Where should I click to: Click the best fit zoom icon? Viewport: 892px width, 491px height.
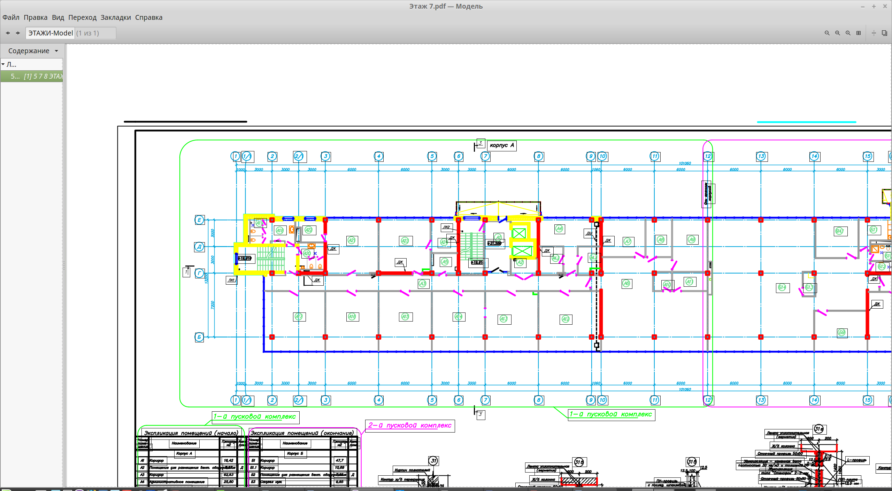coord(859,33)
